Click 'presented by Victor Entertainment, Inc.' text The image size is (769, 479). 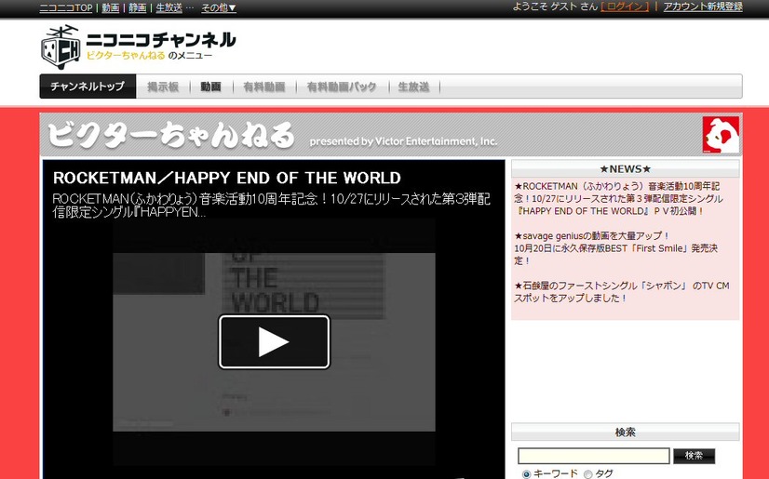click(403, 141)
